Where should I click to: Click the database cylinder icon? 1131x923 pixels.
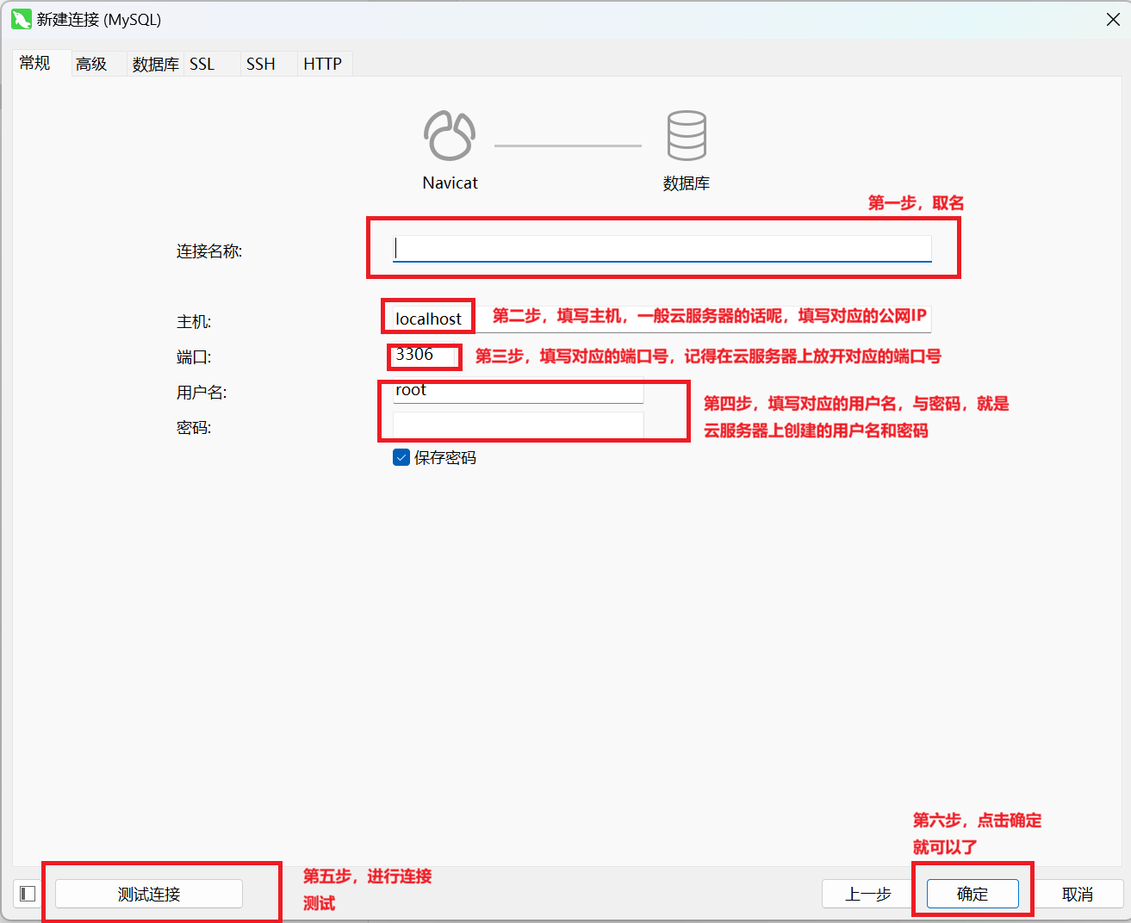click(687, 136)
